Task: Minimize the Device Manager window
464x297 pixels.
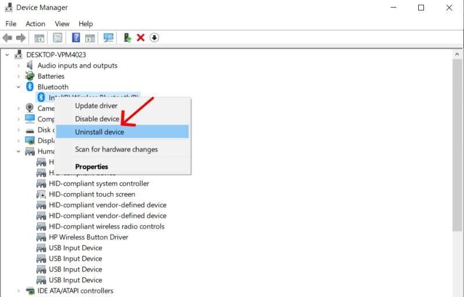Action: coord(394,8)
